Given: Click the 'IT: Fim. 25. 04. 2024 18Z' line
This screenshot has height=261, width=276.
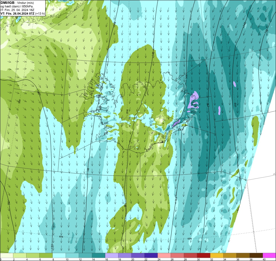Looking at the screenshot, I should point(17,10).
